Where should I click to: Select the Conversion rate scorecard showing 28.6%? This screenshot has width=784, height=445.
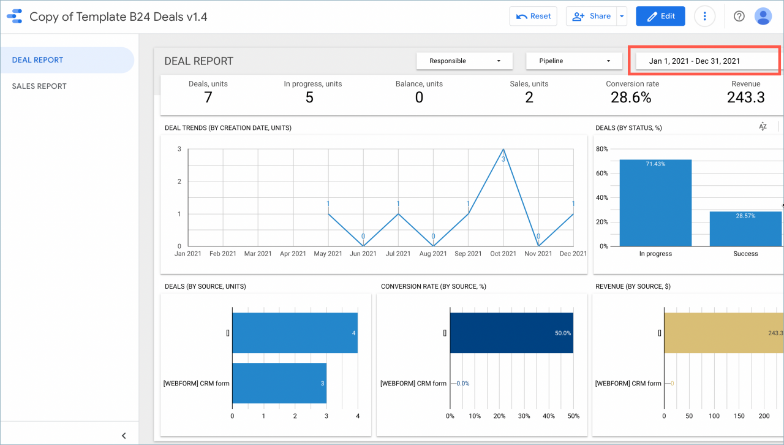pos(632,91)
